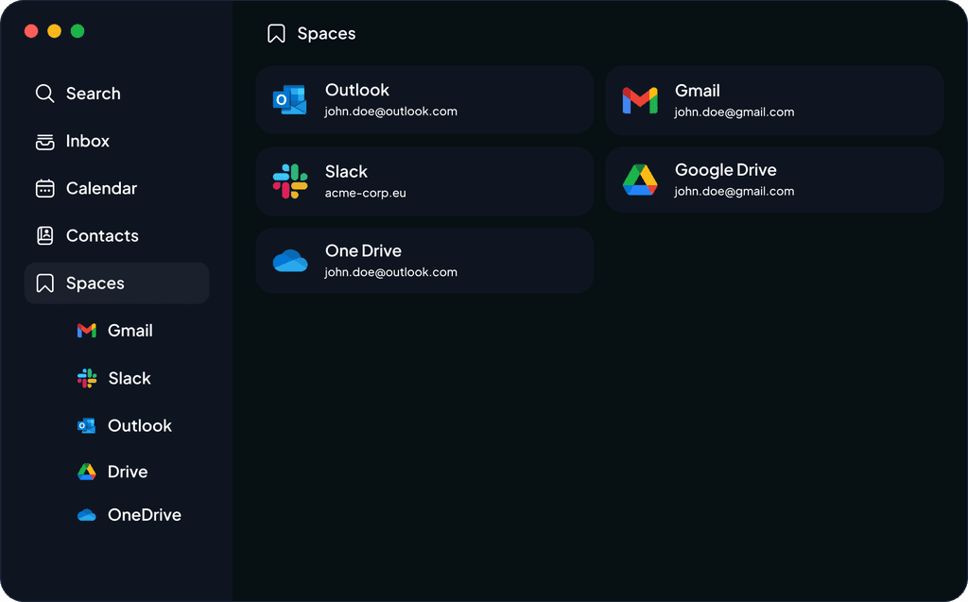Select the Calendar icon in sidebar
The height and width of the screenshot is (602, 968).
point(45,188)
